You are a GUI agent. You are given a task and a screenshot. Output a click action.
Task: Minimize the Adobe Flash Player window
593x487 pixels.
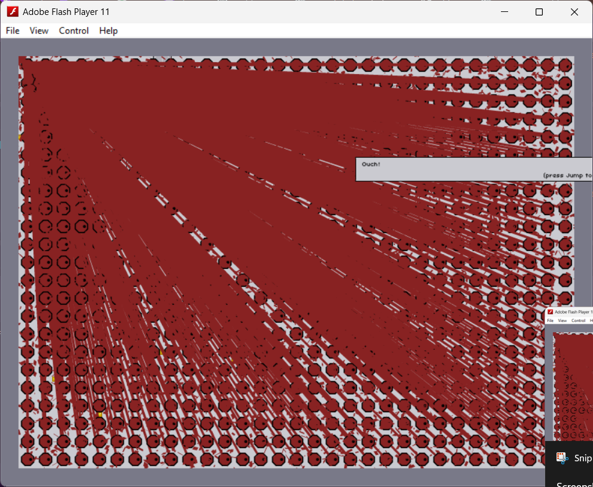coord(504,12)
